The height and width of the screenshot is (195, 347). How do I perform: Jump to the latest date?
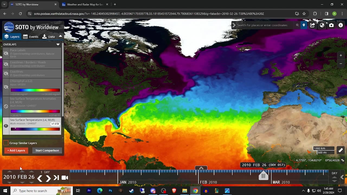(56, 178)
